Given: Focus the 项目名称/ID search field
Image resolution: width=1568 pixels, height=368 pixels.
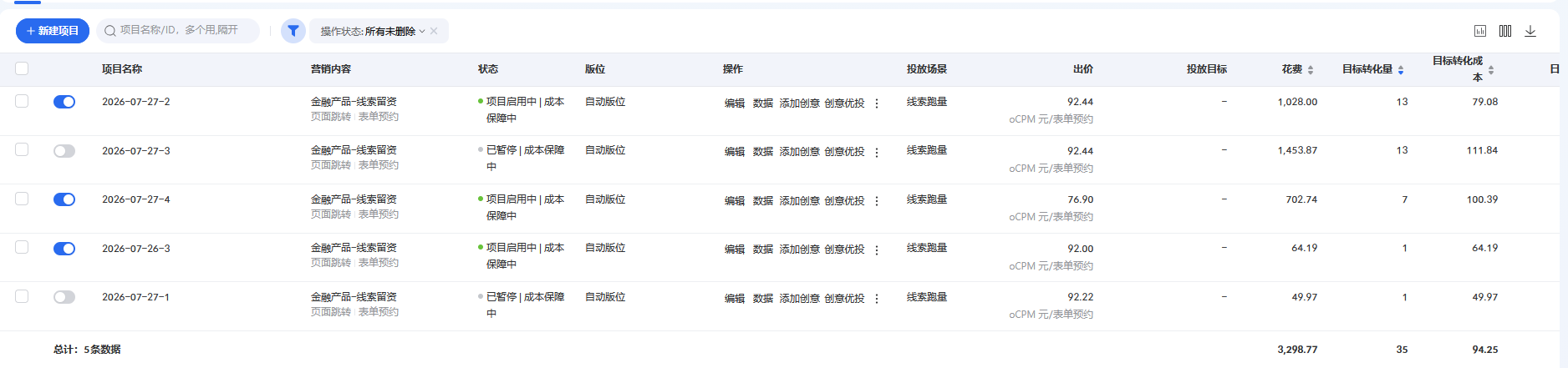Looking at the screenshot, I should 178,31.
